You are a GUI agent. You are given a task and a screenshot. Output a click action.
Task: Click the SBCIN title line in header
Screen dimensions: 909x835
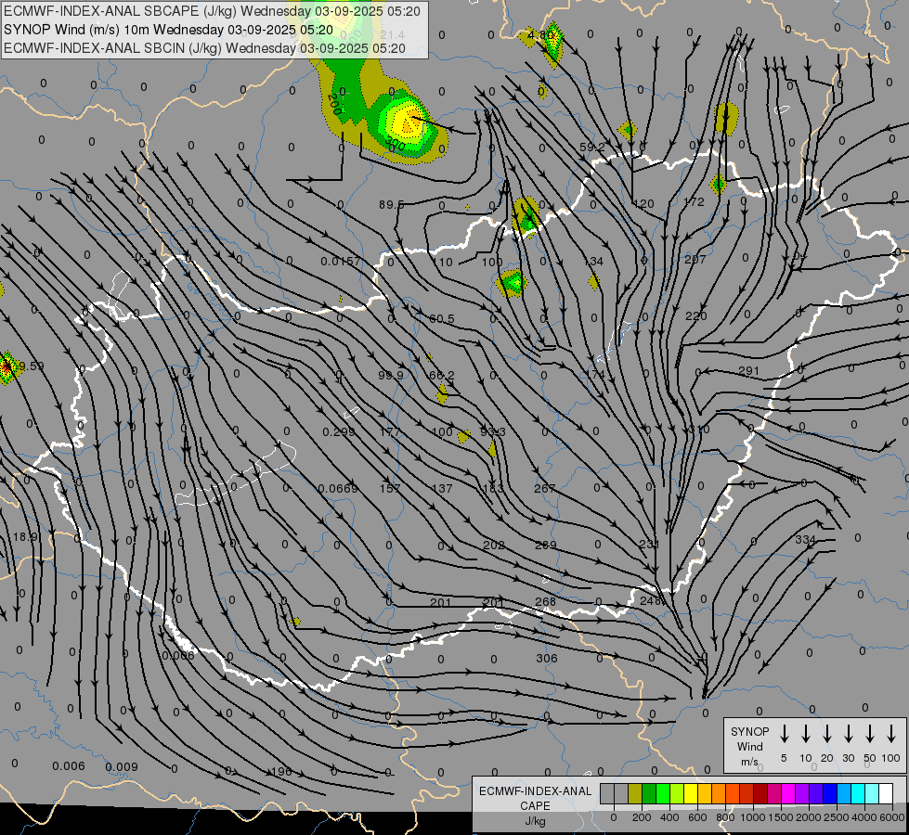pos(204,48)
